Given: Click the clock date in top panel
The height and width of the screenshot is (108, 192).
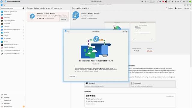Looking at the screenshot, I should click(96, 1).
